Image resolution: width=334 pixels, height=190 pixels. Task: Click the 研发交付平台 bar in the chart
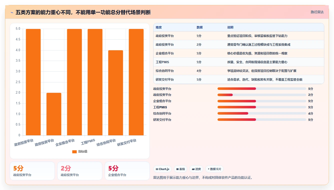pos(136,82)
